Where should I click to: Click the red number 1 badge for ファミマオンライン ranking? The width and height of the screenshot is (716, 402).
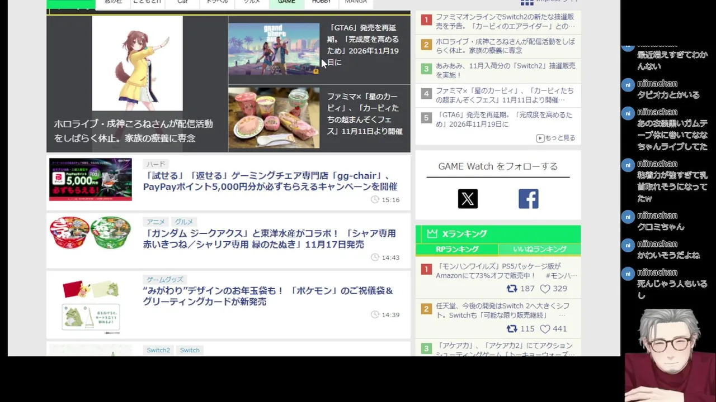click(x=426, y=21)
